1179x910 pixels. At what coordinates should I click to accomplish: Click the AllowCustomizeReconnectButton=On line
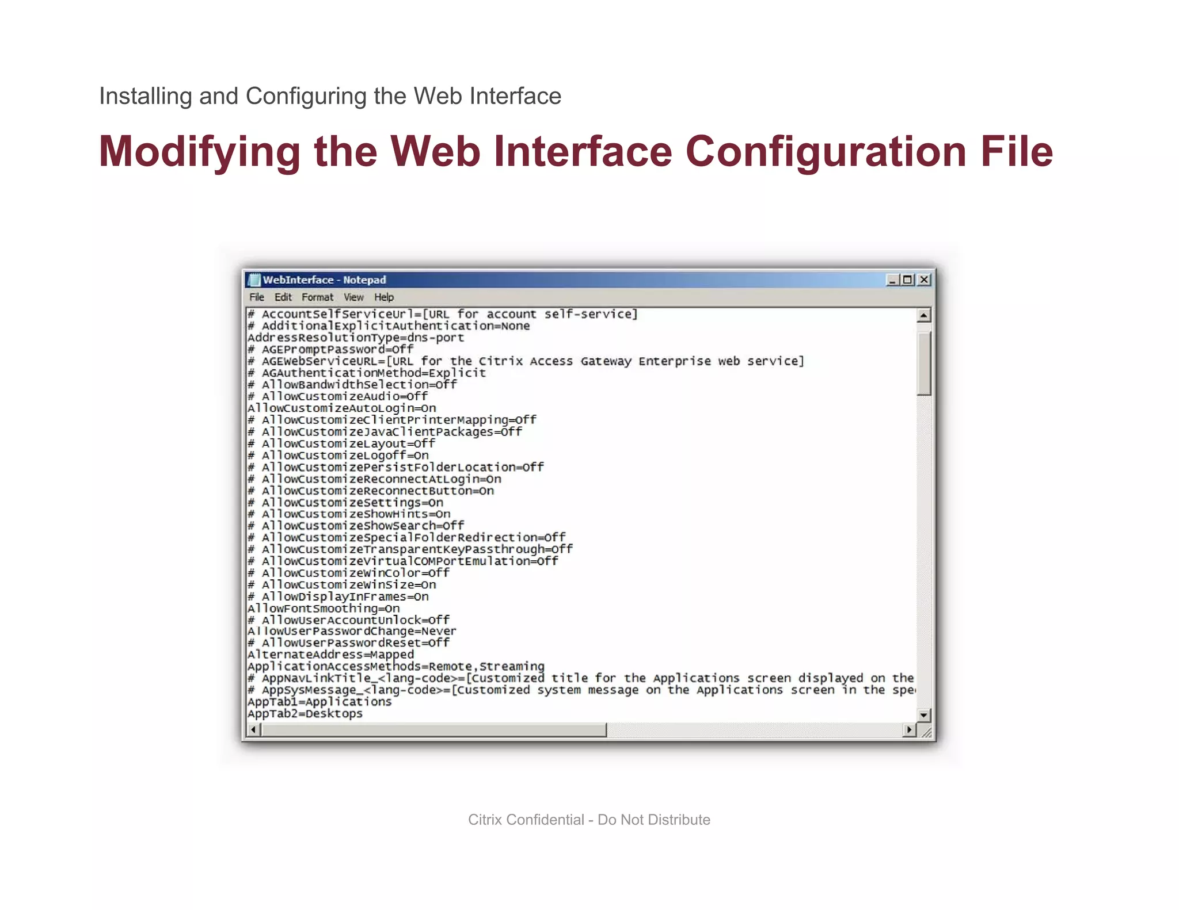[x=371, y=491]
